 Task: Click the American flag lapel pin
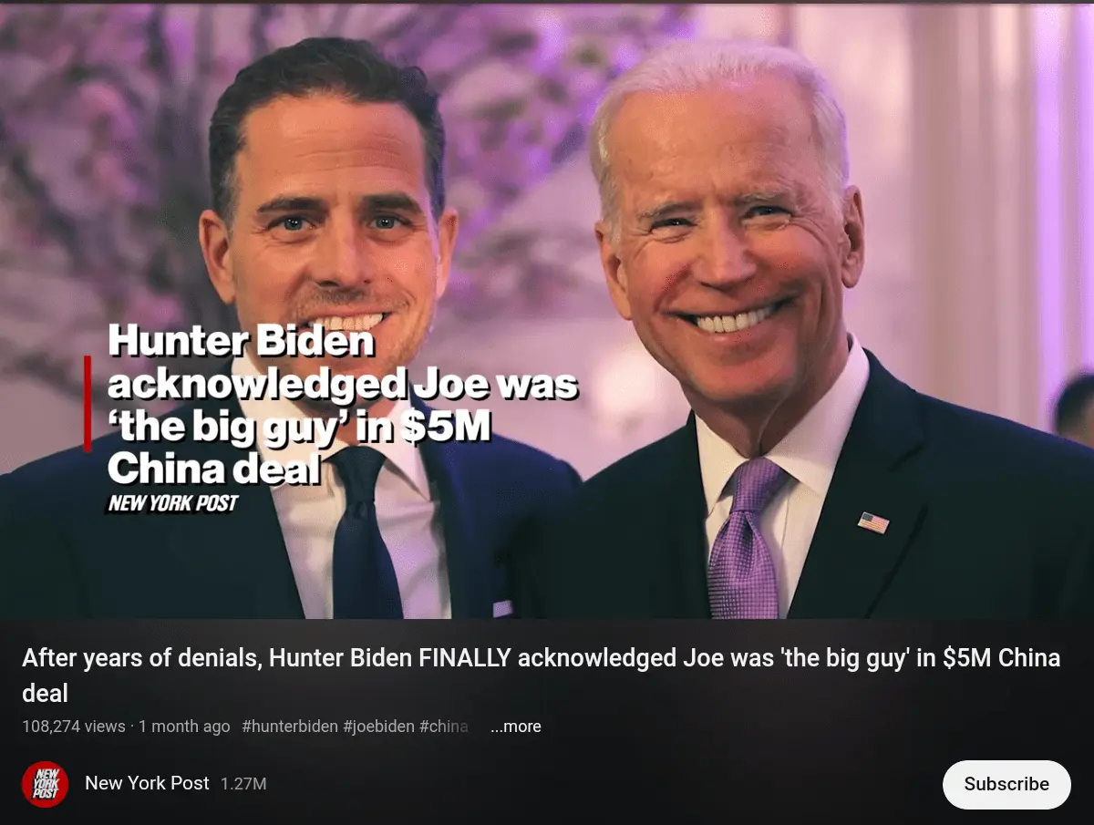tap(873, 522)
